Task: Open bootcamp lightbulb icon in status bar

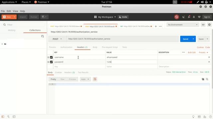Action: pos(193,117)
